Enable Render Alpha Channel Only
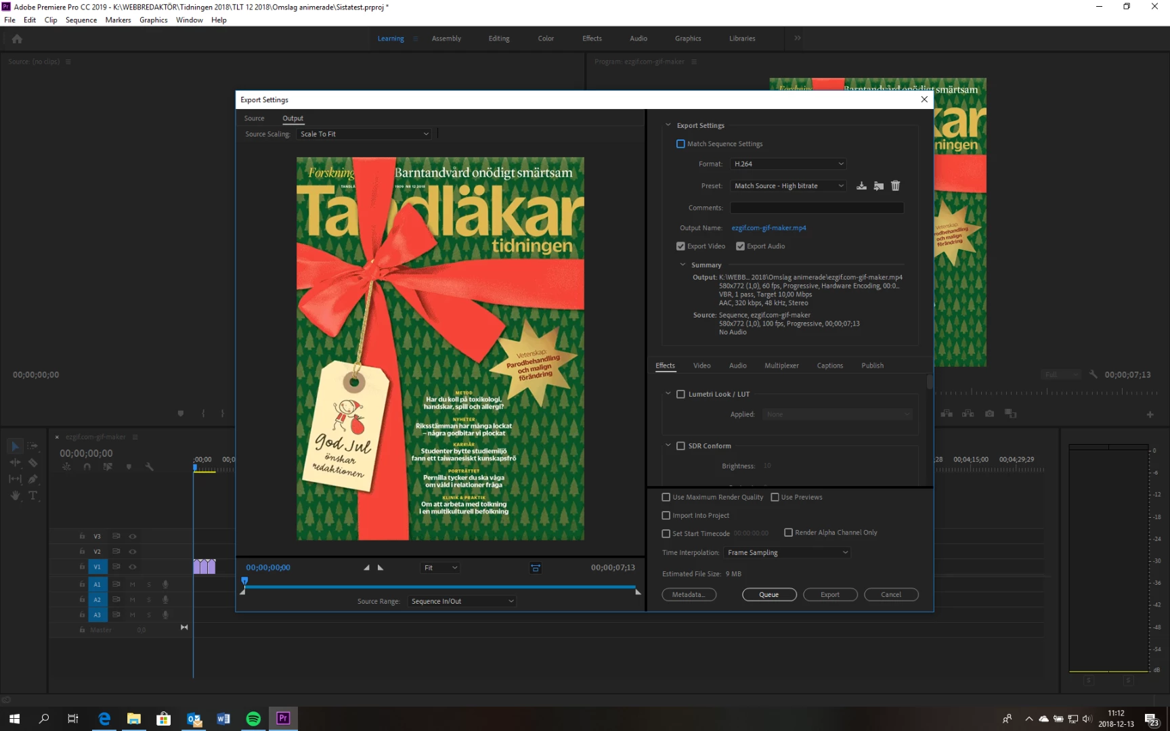Screen dimensions: 1170x731 click(788, 533)
